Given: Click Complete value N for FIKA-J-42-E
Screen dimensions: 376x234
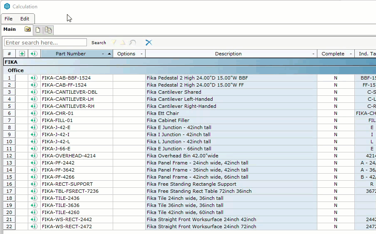Looking at the screenshot, I should click(336, 127).
